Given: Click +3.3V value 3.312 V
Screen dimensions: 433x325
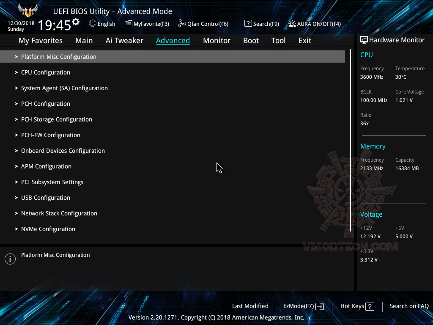Looking at the screenshot, I should pyautogui.click(x=369, y=260).
